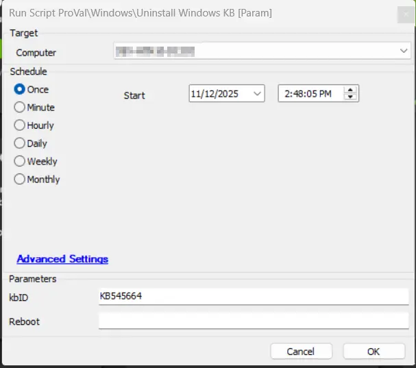Focus the kbID parameter field
This screenshot has width=416, height=368.
[254, 296]
